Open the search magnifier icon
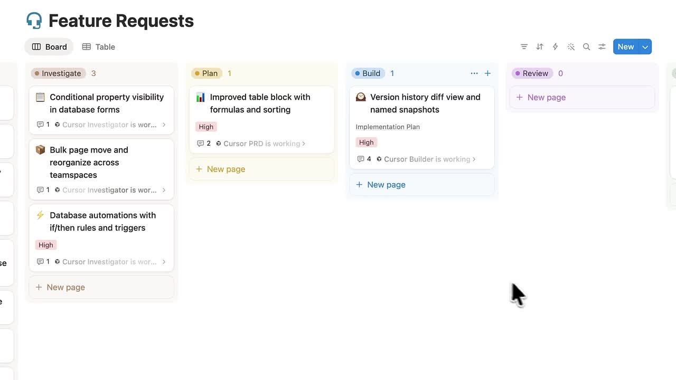 [x=586, y=46]
